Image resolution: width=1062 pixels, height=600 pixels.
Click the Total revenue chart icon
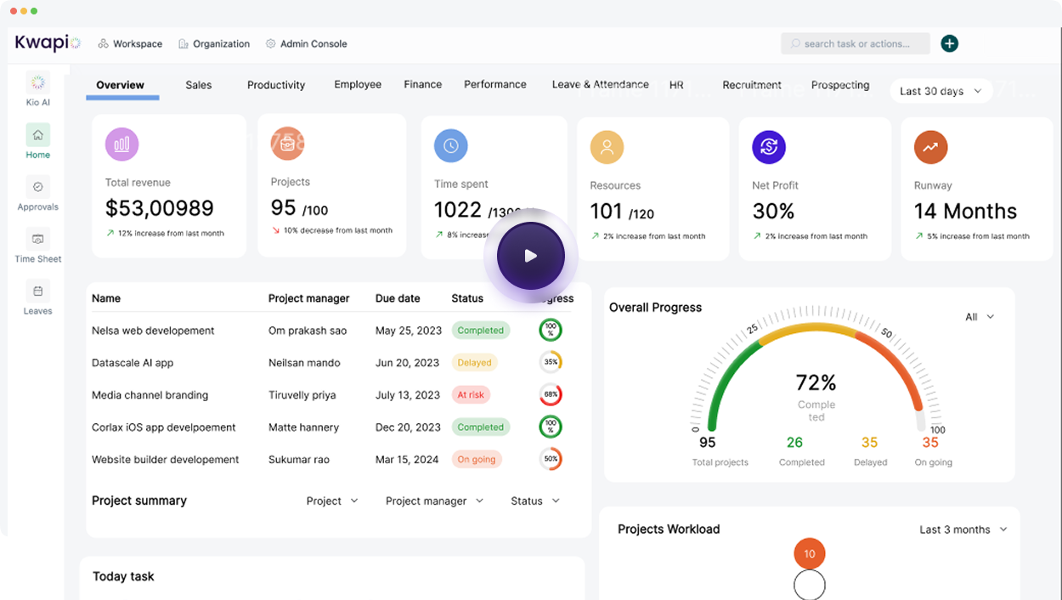click(121, 144)
